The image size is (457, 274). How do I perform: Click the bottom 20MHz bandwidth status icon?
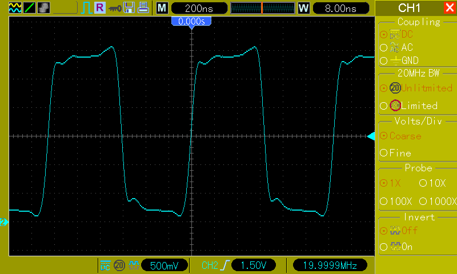119,265
